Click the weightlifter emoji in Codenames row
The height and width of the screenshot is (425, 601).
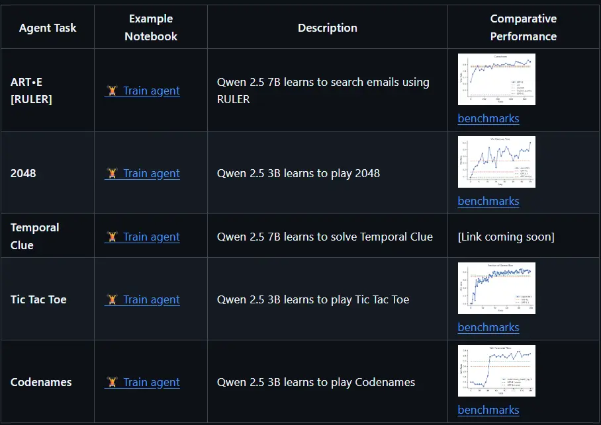tap(112, 382)
